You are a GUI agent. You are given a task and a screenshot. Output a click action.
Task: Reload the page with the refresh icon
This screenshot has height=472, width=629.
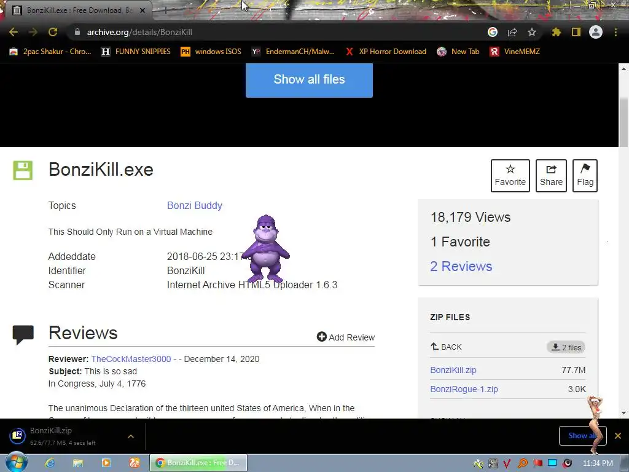tap(53, 32)
